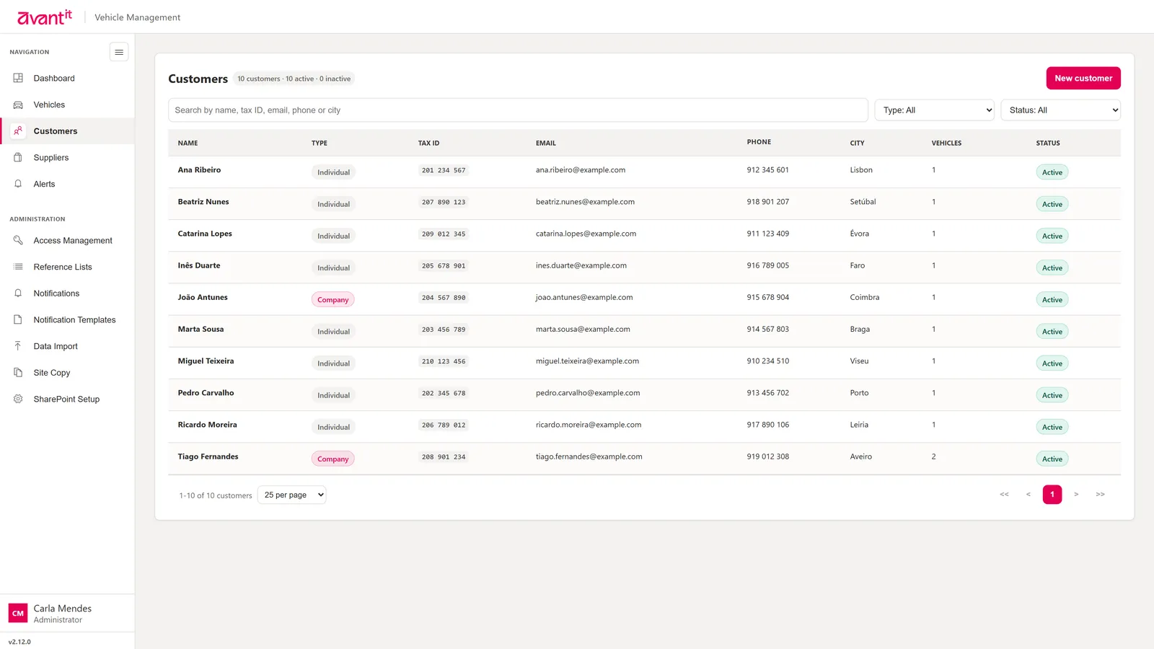Viewport: 1154px width, 649px height.
Task: Click the Dashboard grid icon
Action: [x=18, y=78]
